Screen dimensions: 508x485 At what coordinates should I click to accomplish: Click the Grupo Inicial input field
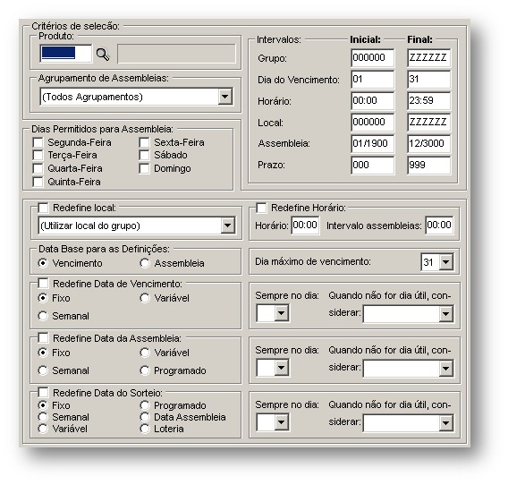373,57
